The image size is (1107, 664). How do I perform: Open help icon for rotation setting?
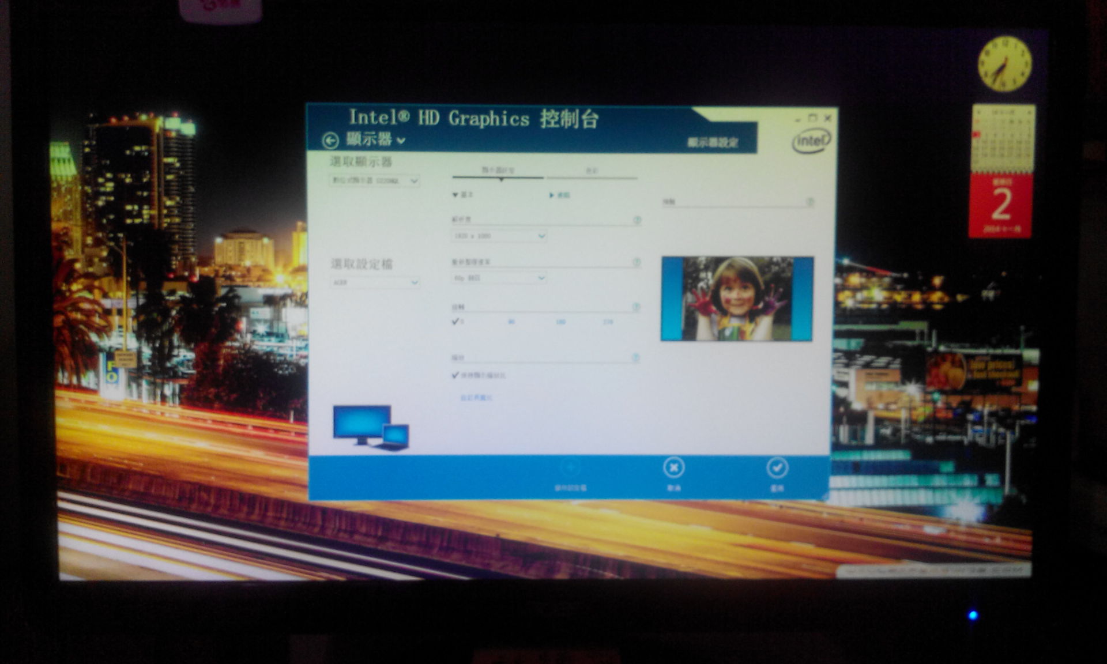click(636, 307)
